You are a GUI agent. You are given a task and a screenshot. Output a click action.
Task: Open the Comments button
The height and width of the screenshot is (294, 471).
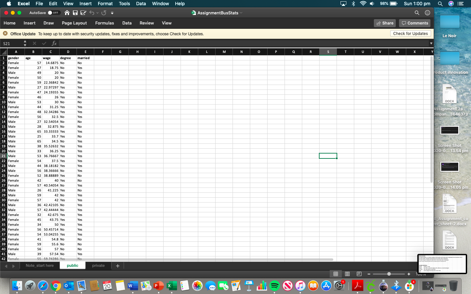(415, 23)
